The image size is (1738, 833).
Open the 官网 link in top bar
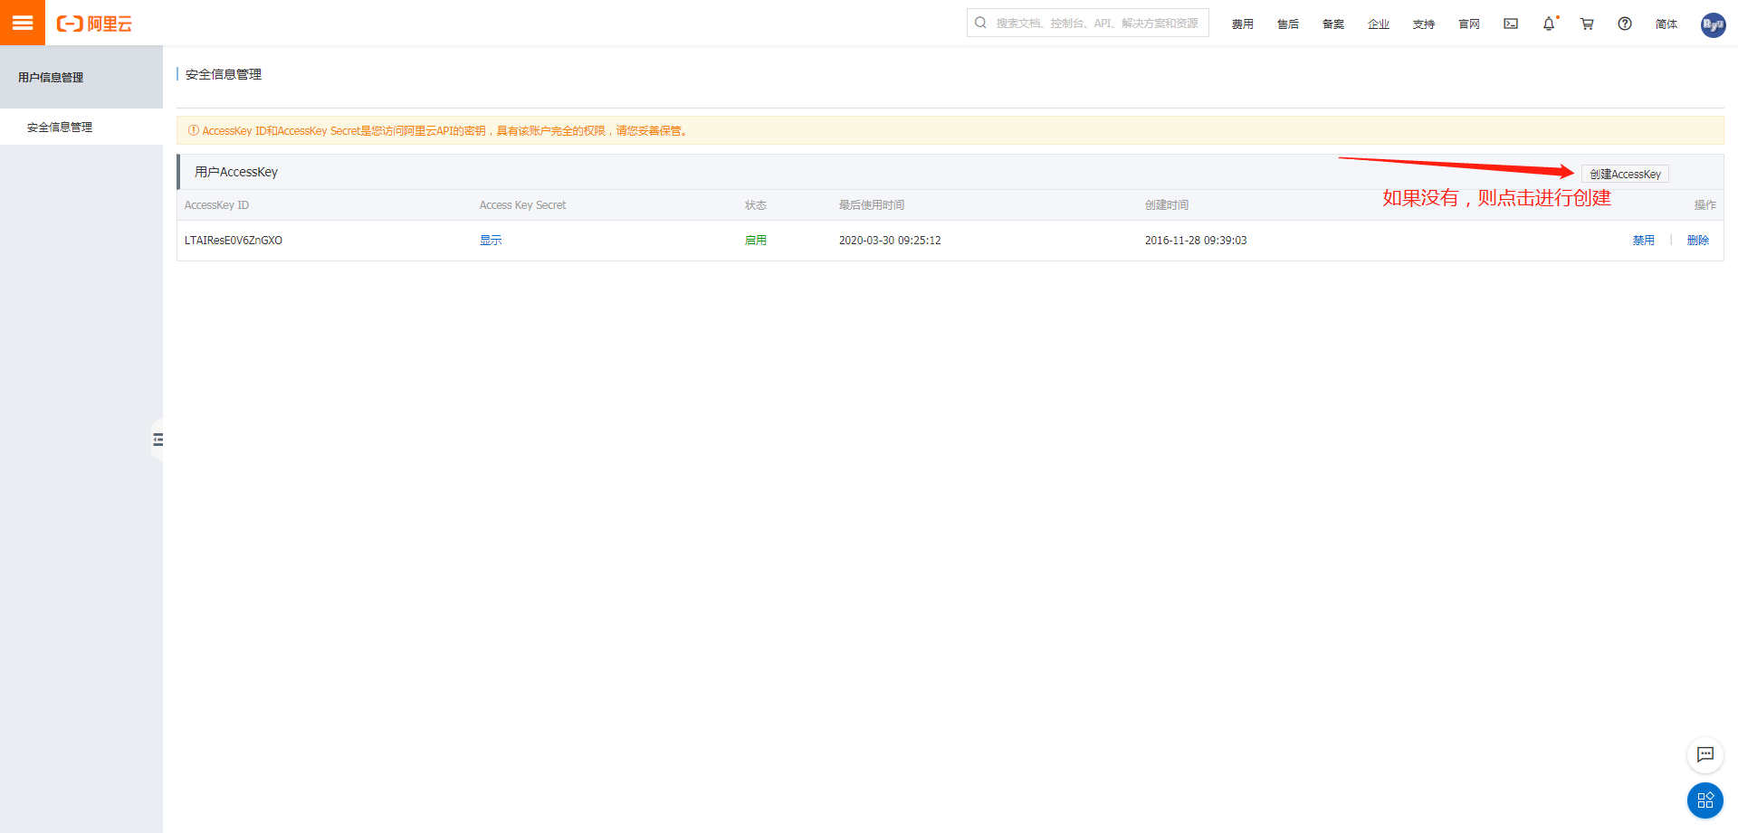point(1468,24)
